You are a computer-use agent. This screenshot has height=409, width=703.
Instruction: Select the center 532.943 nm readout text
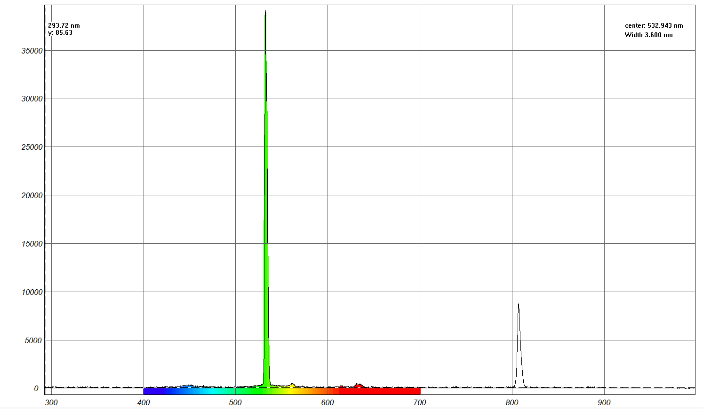[654, 26]
